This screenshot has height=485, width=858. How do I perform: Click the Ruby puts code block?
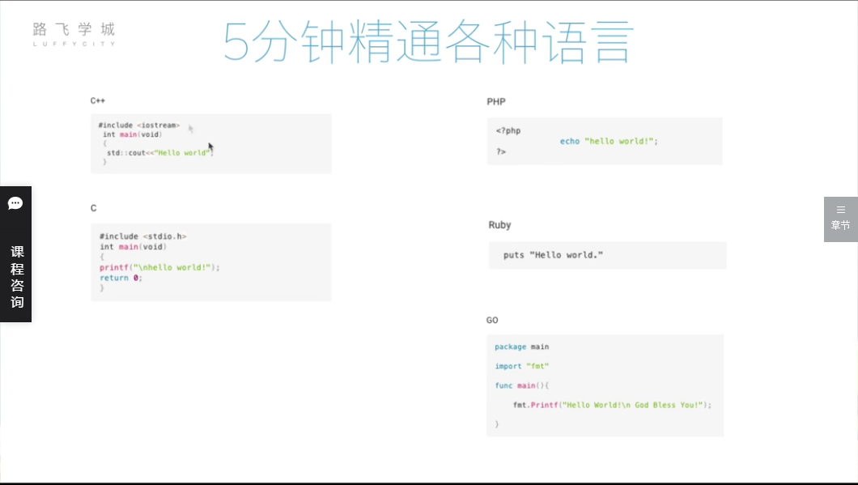[607, 255]
